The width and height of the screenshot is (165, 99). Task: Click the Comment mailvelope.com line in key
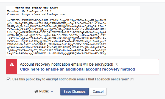pos(36,14)
